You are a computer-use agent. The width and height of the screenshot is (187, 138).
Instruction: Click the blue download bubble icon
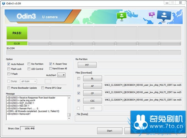tap(164, 16)
